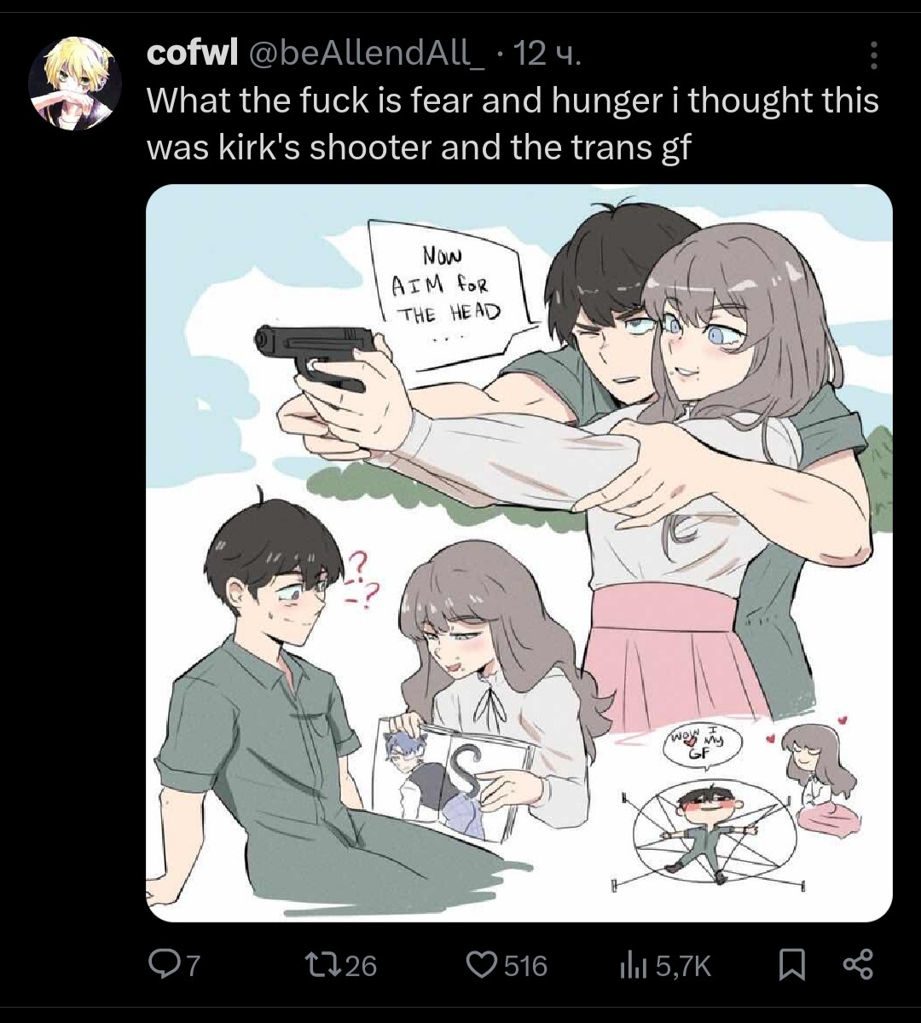Click the 12 ч. timestamp
Image resolution: width=921 pixels, height=1023 pixels.
click(x=548, y=55)
